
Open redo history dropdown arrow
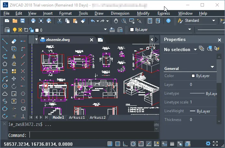(107, 21)
